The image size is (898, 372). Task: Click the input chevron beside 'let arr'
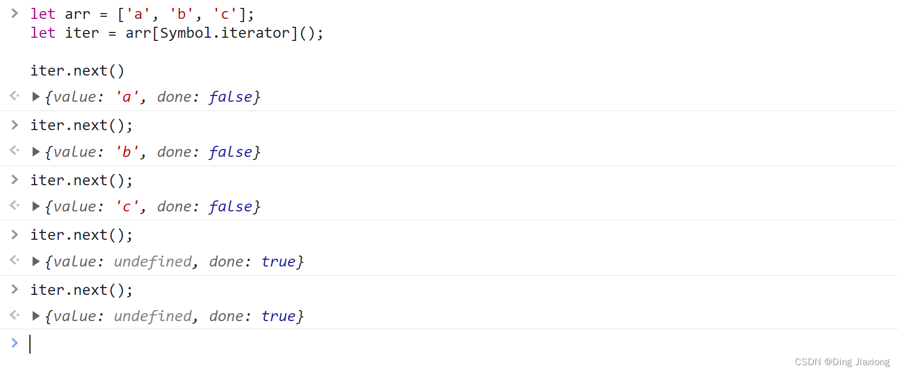[x=15, y=14]
